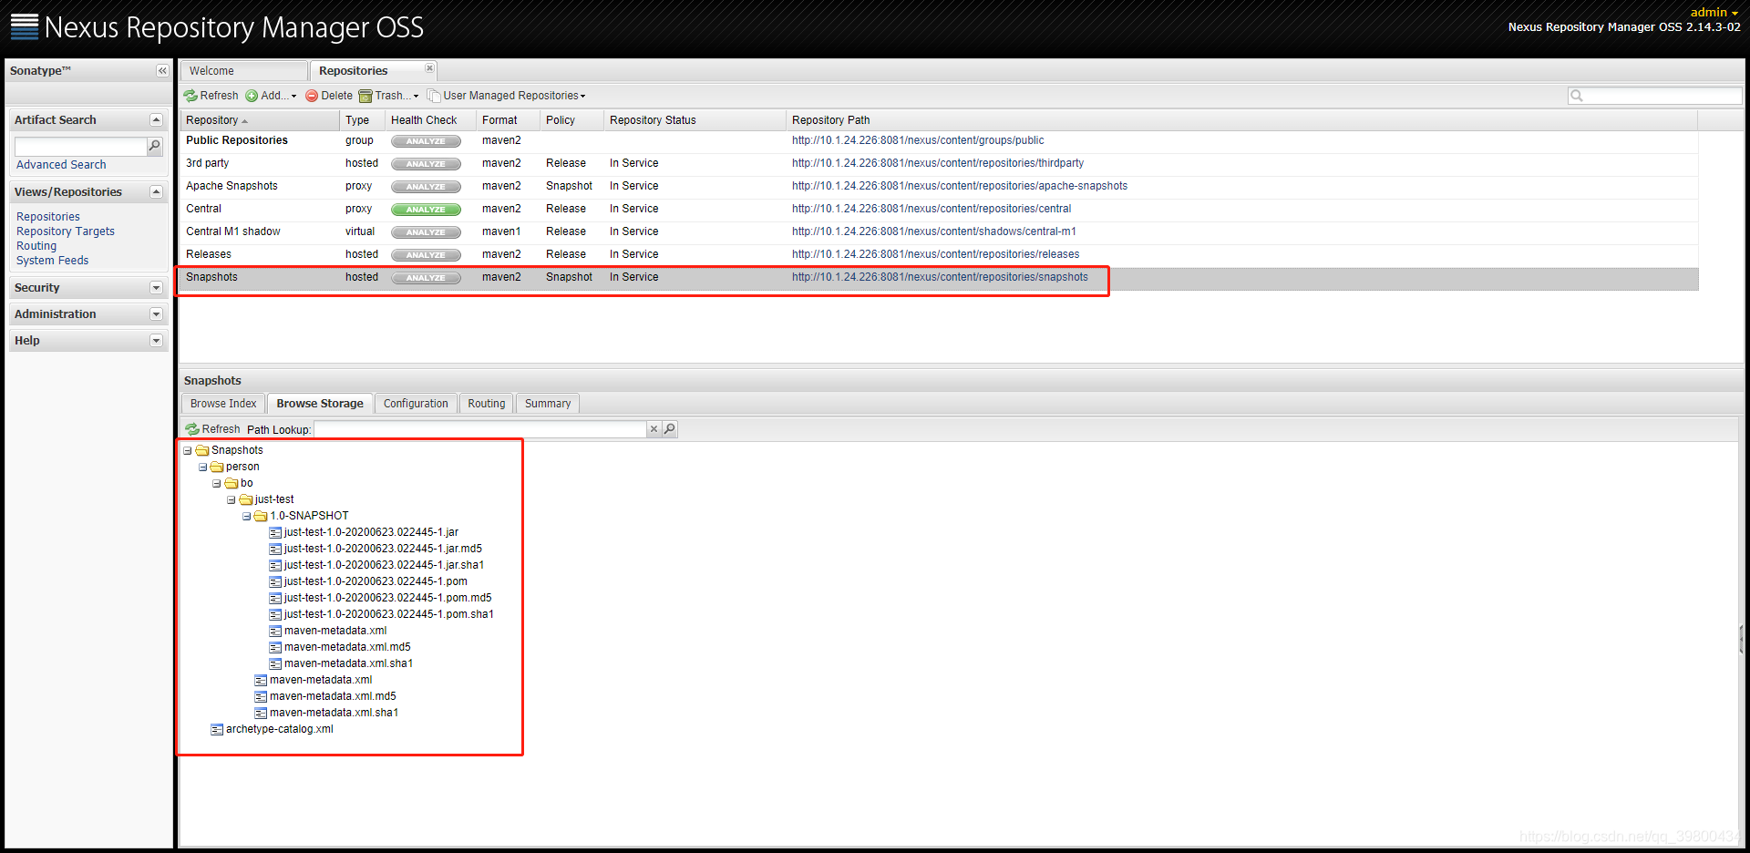The image size is (1750, 853).
Task: Collapse the just-test folder node
Action: point(232,499)
